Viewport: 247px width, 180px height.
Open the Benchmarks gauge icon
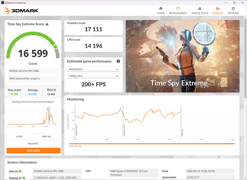click(x=178, y=8)
